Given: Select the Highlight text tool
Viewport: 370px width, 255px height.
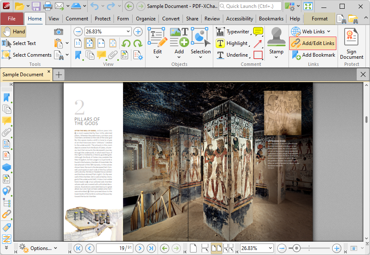Looking at the screenshot, I should tap(232, 43).
